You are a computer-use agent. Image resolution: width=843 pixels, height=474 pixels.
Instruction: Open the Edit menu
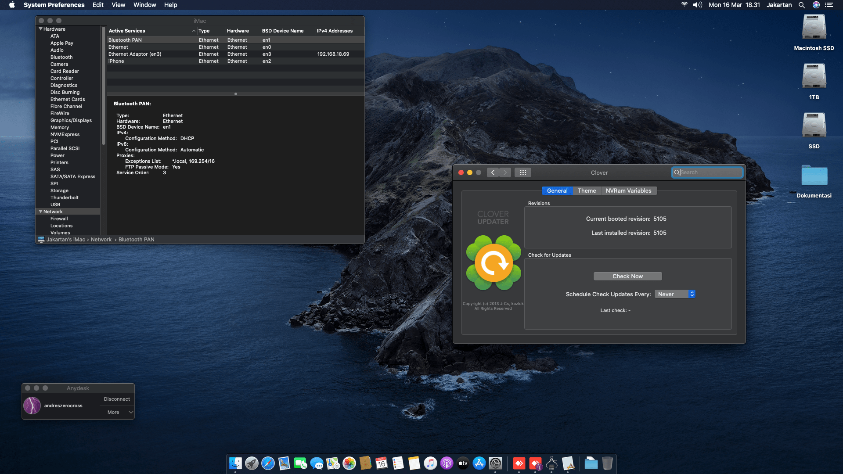click(x=98, y=5)
